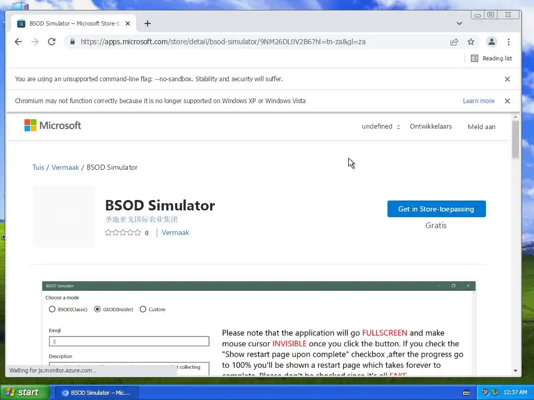This screenshot has height=400, width=534.
Task: Click the BSOD Simulator taskbar button
Action: tap(96, 393)
